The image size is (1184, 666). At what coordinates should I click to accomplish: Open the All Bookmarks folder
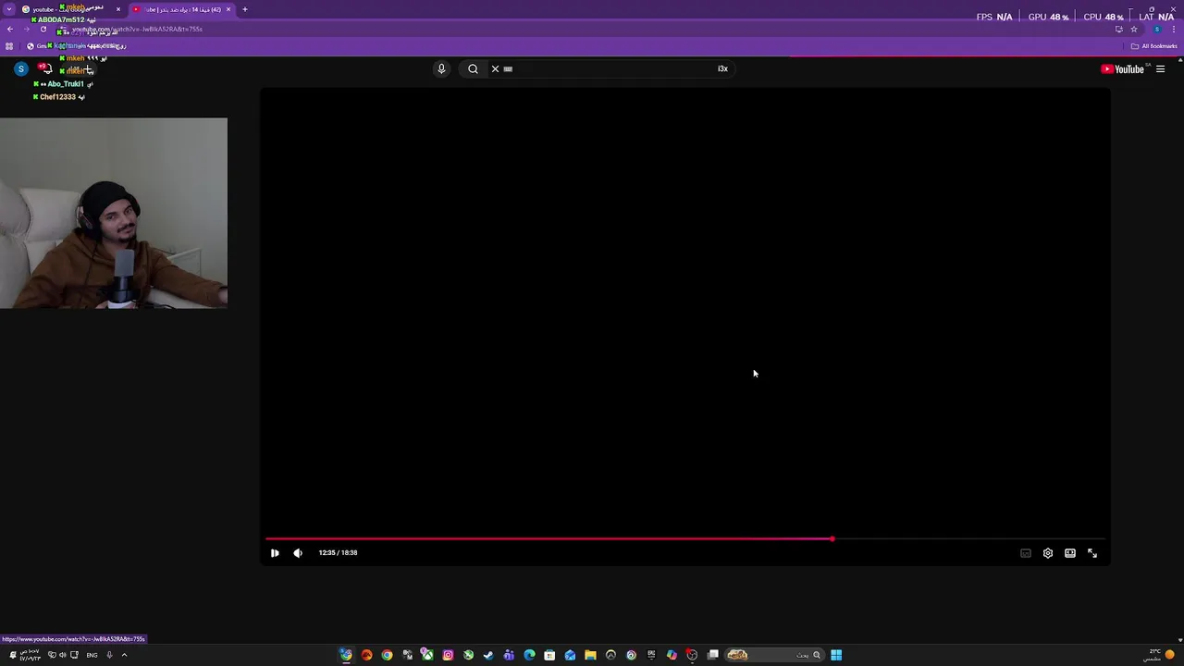coord(1153,46)
